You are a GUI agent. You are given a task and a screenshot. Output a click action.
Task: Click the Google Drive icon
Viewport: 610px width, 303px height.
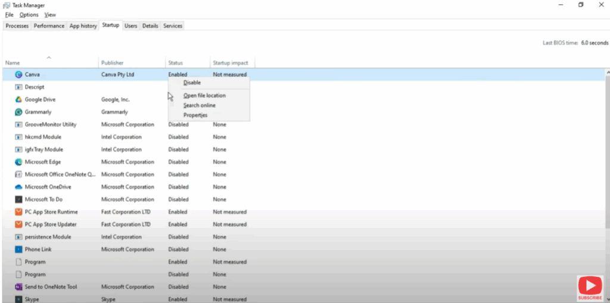18,99
